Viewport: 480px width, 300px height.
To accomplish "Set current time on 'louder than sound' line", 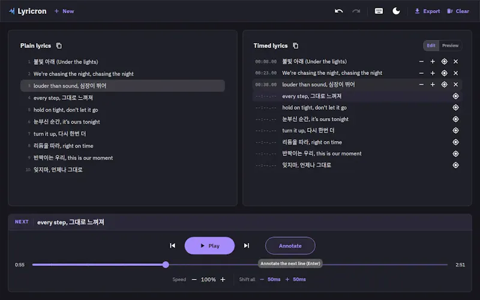I will [444, 85].
